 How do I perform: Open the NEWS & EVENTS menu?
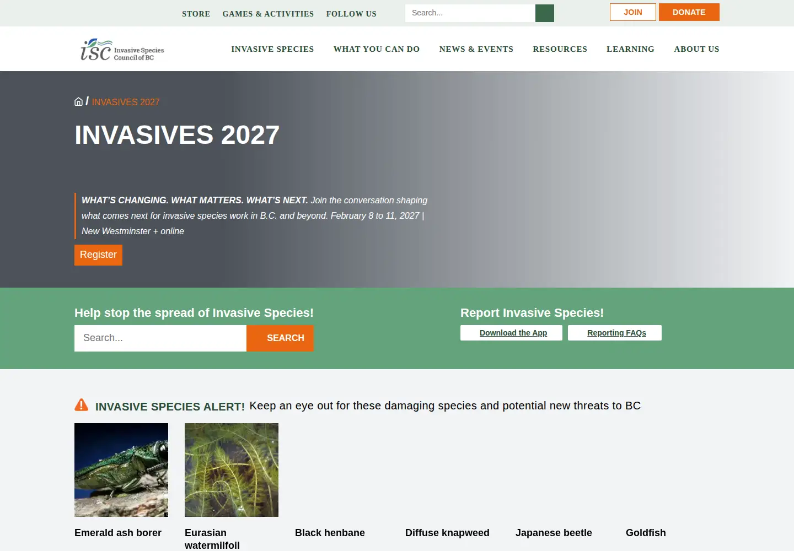coord(476,49)
